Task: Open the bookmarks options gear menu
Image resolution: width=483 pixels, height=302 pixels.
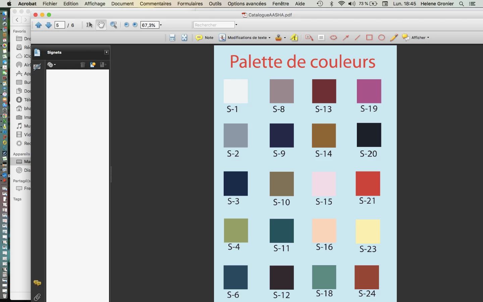Action: click(51, 65)
